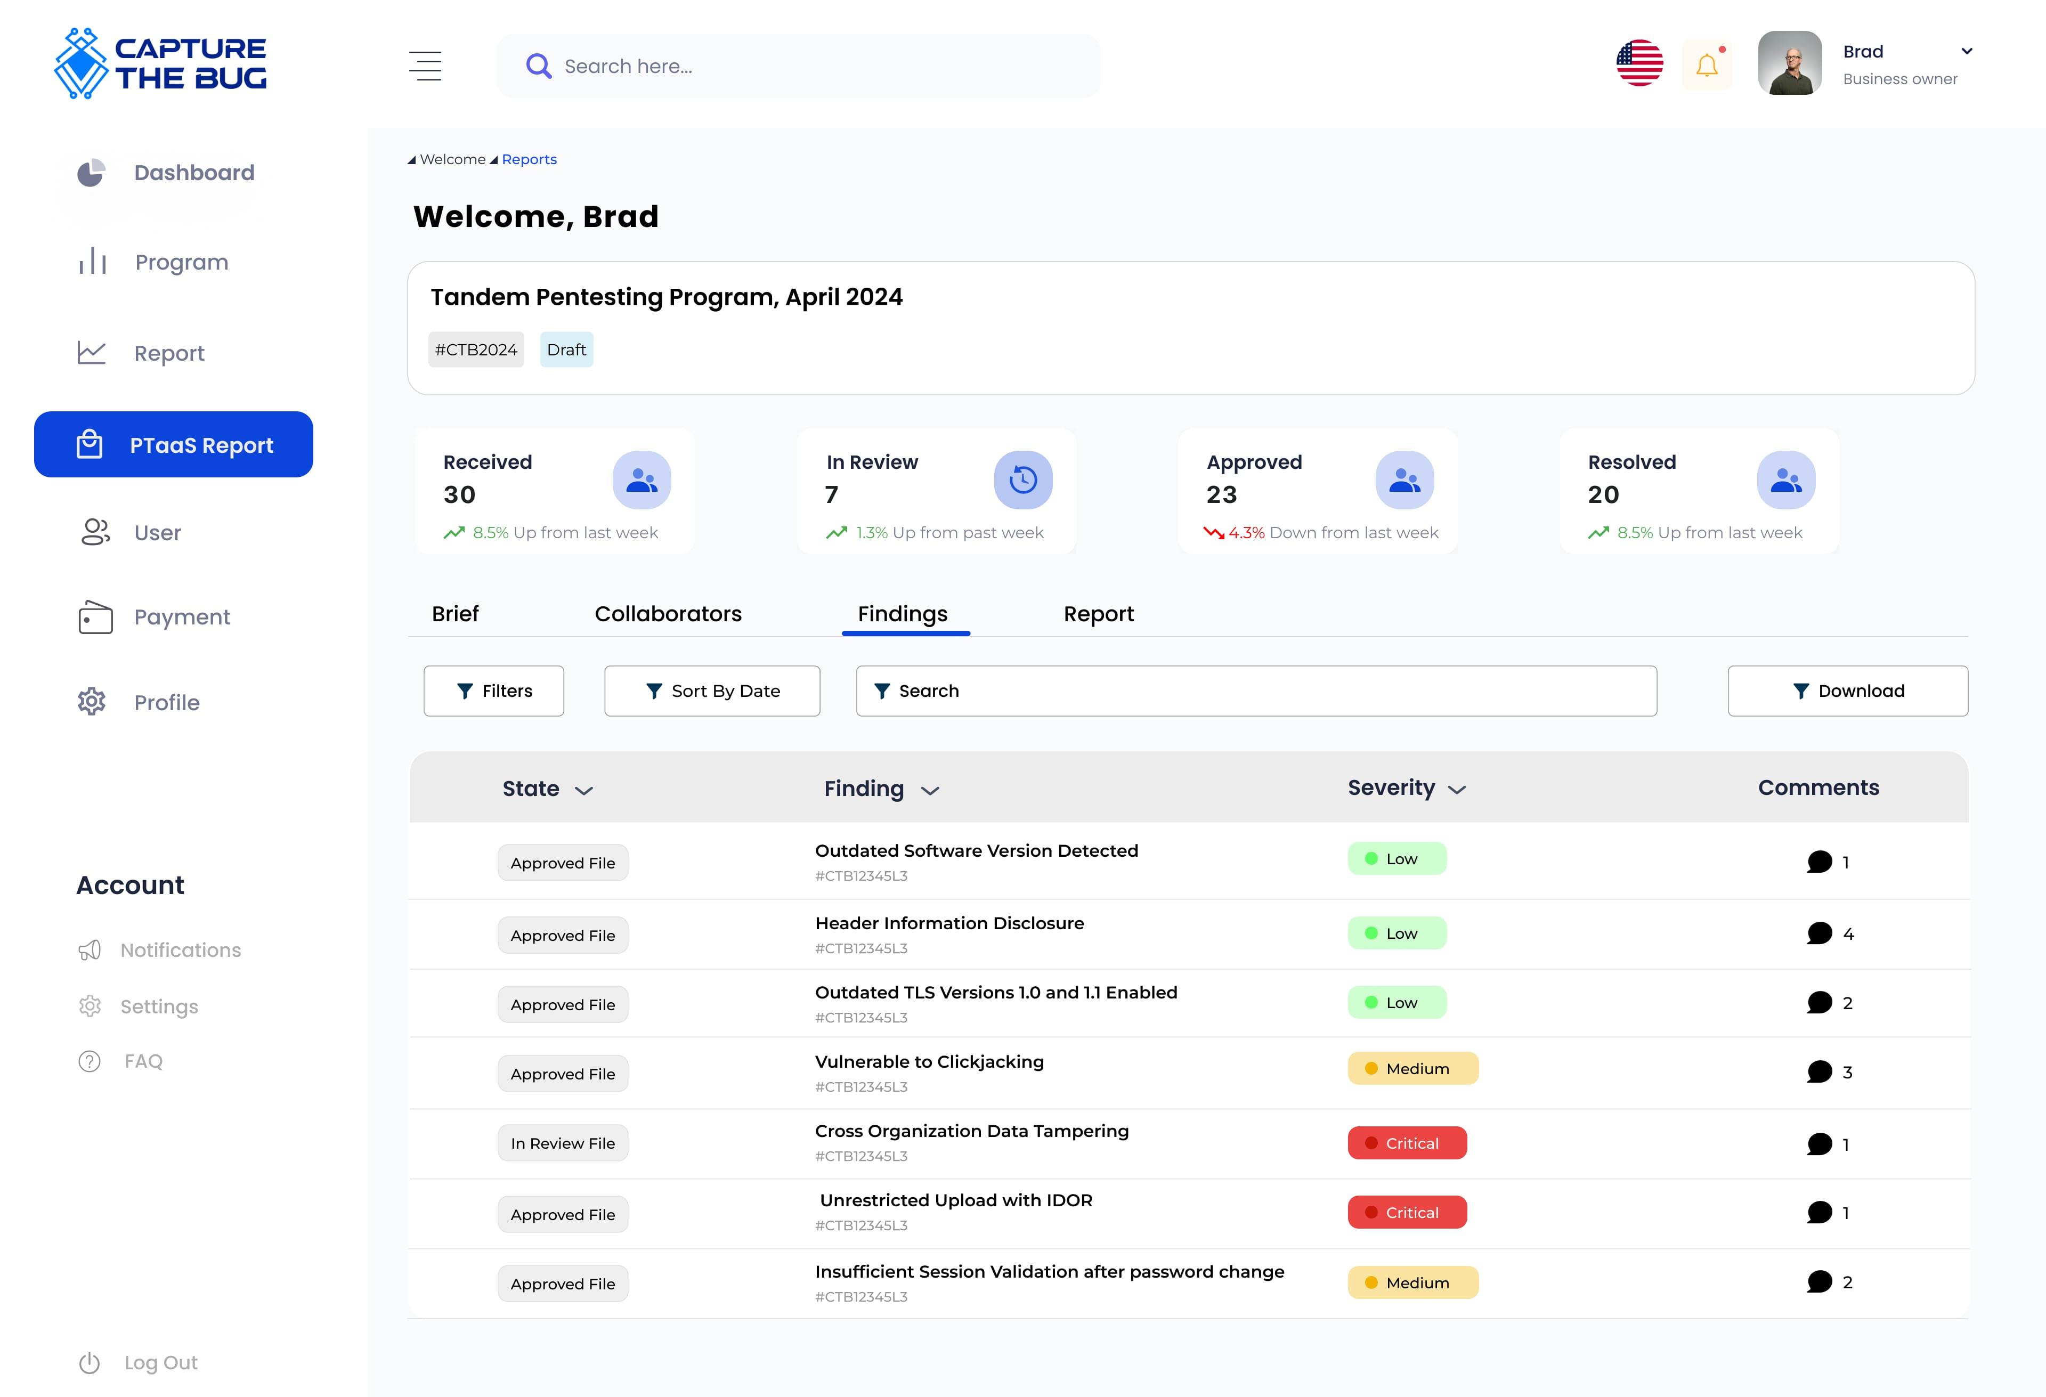Click the #CTB2024 tag

point(476,350)
